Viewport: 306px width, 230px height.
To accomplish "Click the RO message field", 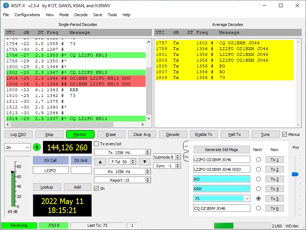I will (x=222, y=179).
